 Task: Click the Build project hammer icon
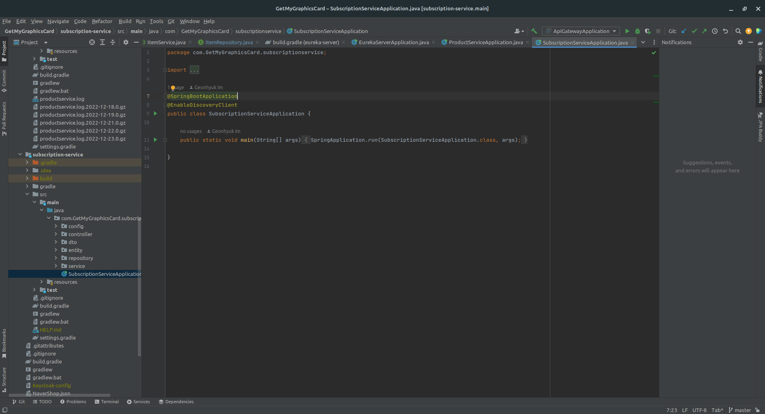pyautogui.click(x=534, y=31)
